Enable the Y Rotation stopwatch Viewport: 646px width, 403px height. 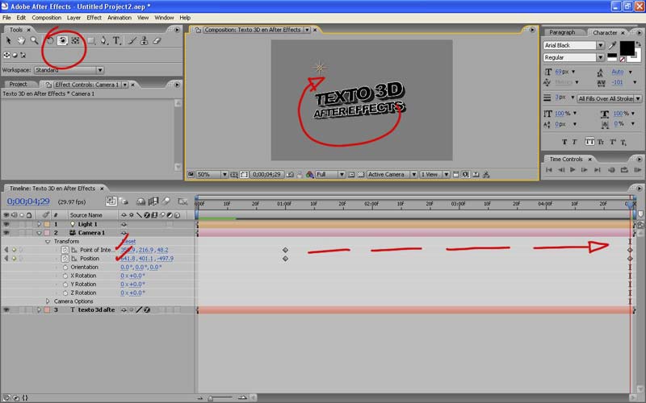[x=65, y=285]
